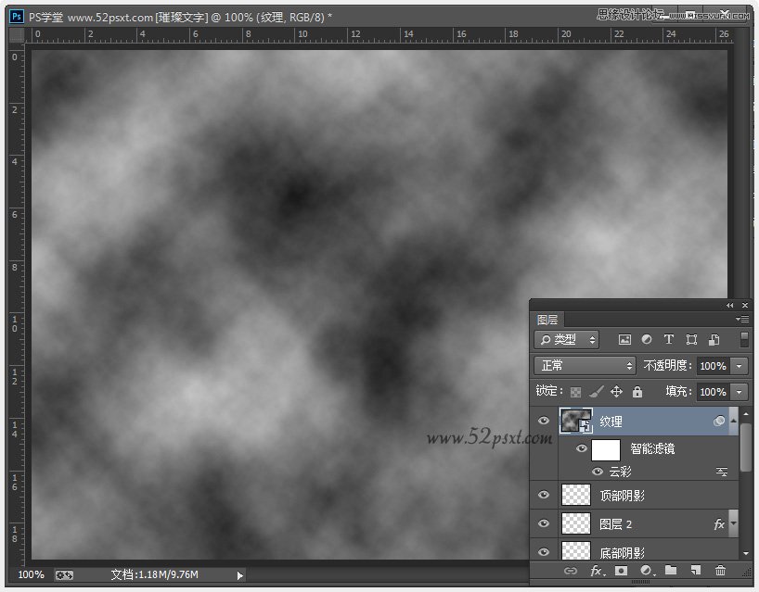The width and height of the screenshot is (759, 592).
Task: Add a layer style via fx button
Action: (x=598, y=571)
